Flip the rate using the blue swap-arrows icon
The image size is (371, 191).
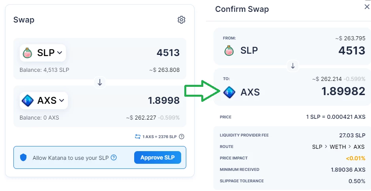[x=138, y=137]
